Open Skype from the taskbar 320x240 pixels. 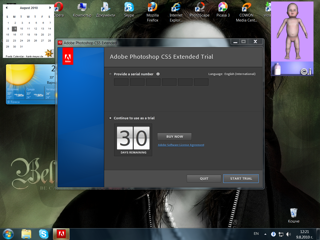click(x=44, y=234)
